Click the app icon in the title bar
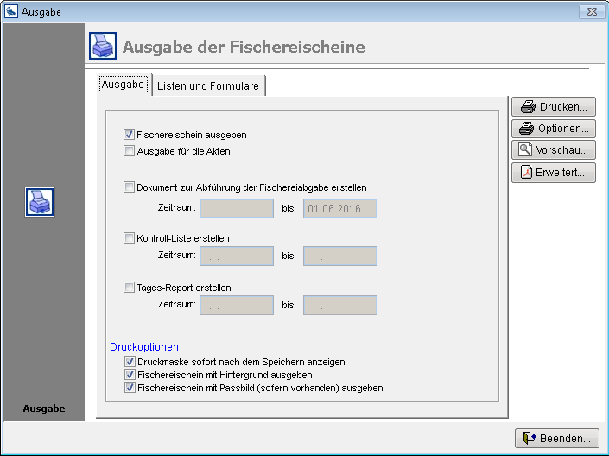609x456 pixels. 10,12
